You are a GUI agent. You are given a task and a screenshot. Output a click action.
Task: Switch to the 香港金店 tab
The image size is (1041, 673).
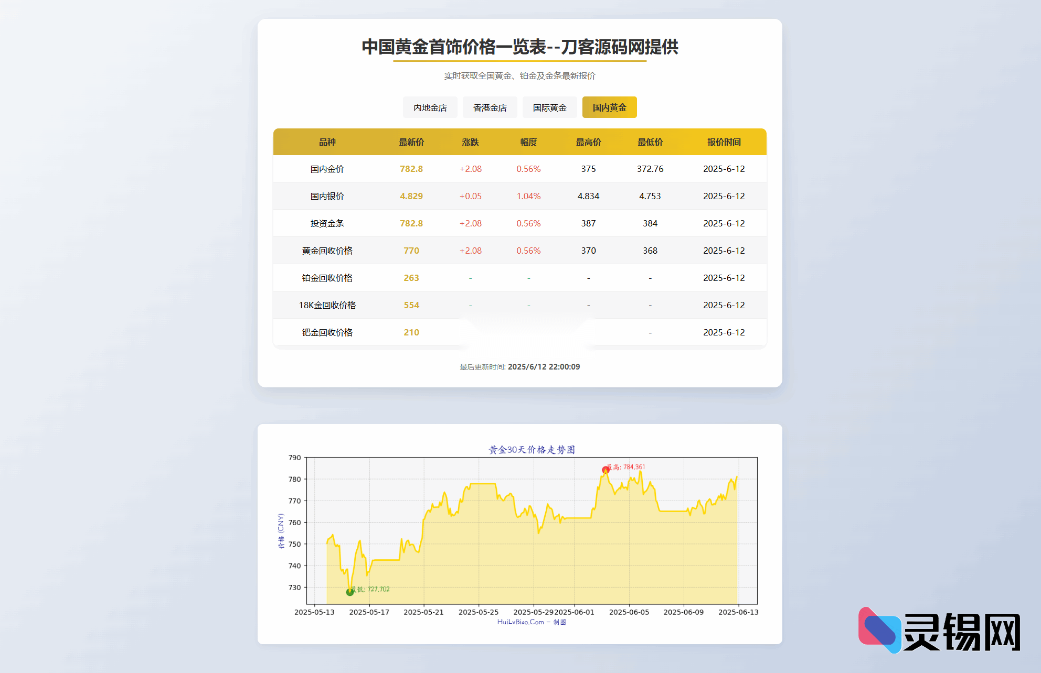(490, 107)
